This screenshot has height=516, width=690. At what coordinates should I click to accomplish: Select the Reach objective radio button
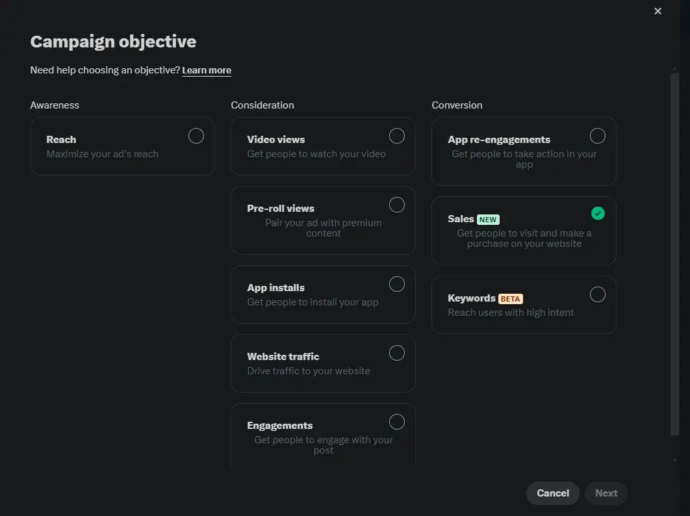point(196,136)
